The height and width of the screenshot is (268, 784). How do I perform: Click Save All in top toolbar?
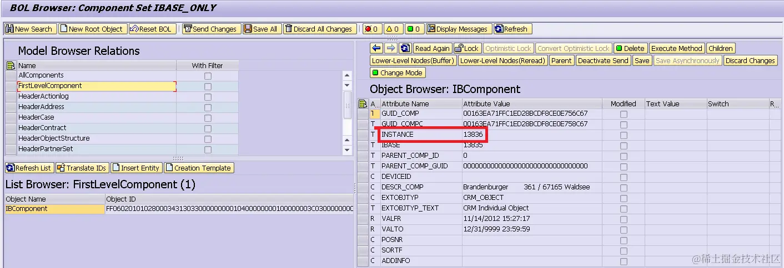pos(262,29)
